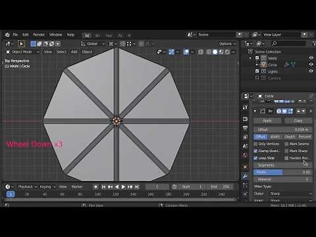Select the Circle object in outliner
316x237 pixels.
pos(273,65)
